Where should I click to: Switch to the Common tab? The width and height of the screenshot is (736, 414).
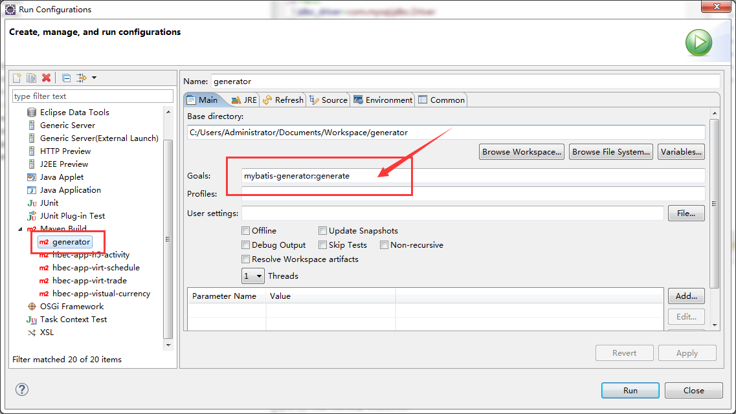click(x=441, y=100)
